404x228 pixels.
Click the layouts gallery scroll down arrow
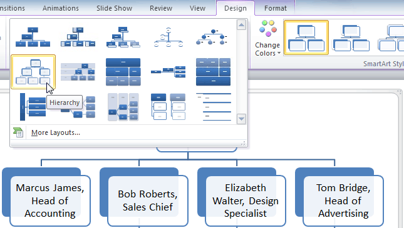point(241,119)
